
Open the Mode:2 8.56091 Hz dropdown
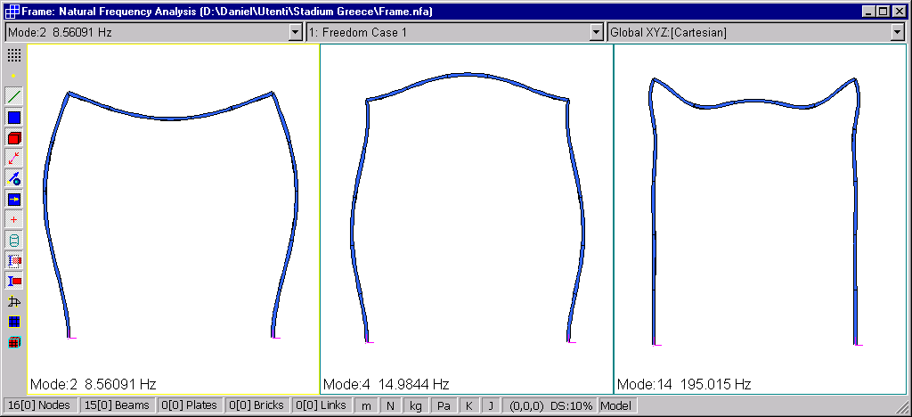coord(296,33)
